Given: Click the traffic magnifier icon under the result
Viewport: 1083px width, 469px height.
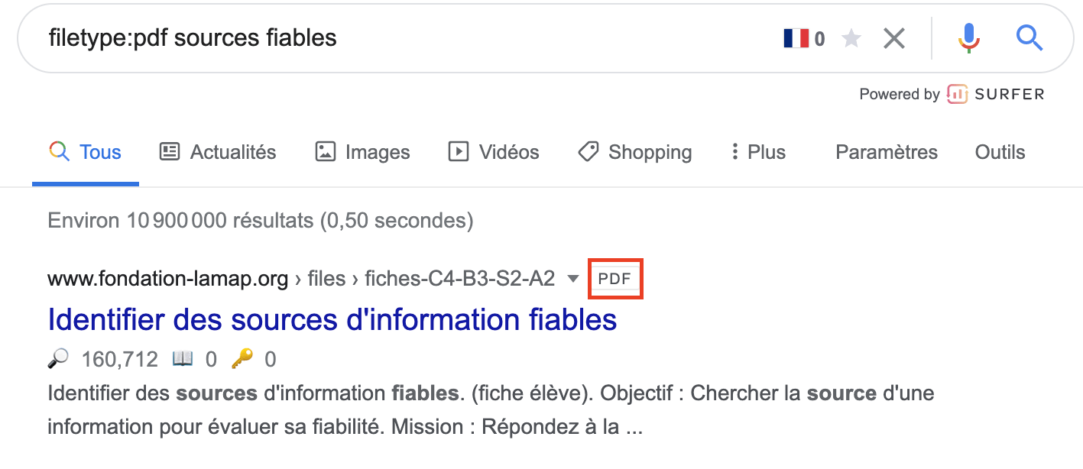Looking at the screenshot, I should tap(58, 358).
